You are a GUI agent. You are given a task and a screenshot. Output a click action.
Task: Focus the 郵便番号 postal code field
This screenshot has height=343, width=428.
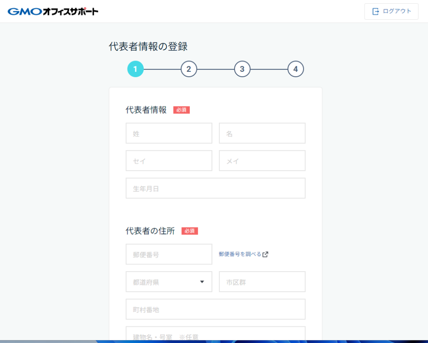[169, 255]
